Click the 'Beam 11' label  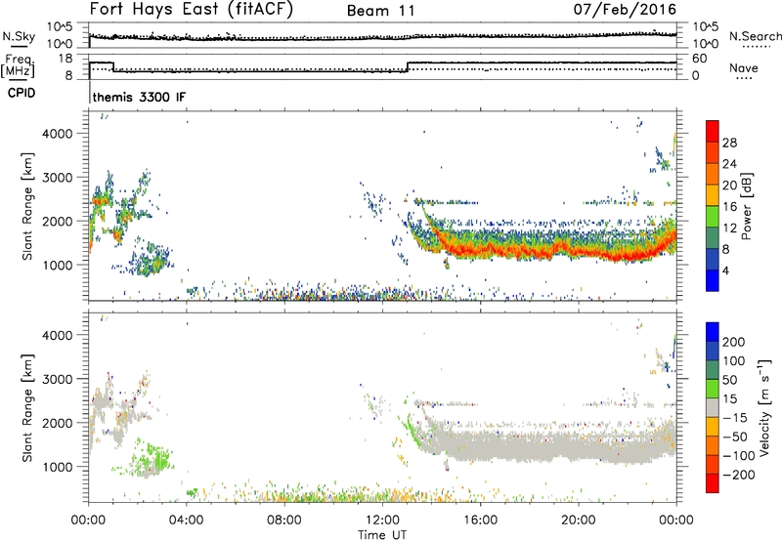381,11
